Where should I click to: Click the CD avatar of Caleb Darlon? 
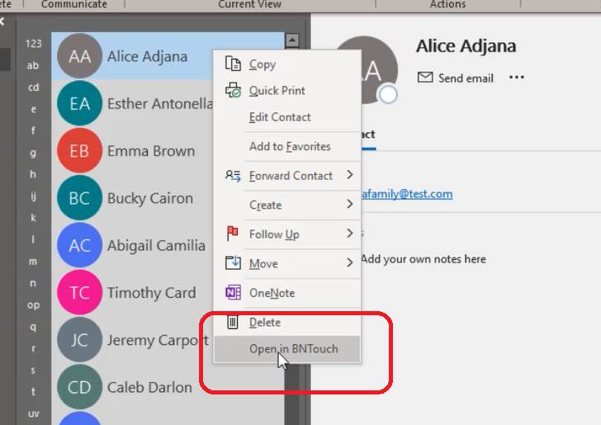tap(79, 387)
